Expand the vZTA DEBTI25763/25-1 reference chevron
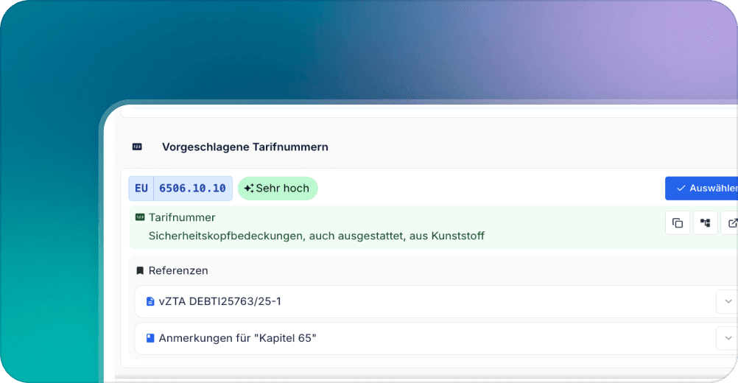 [x=727, y=301]
